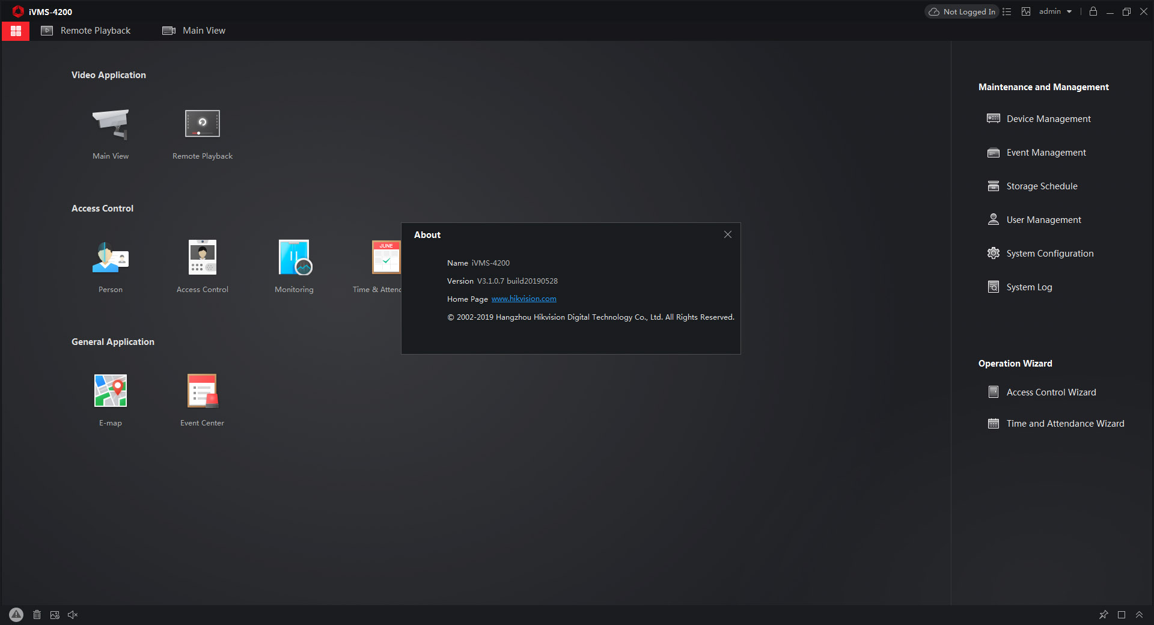This screenshot has width=1154, height=625.
Task: Click the General Application heading
Action: (113, 342)
